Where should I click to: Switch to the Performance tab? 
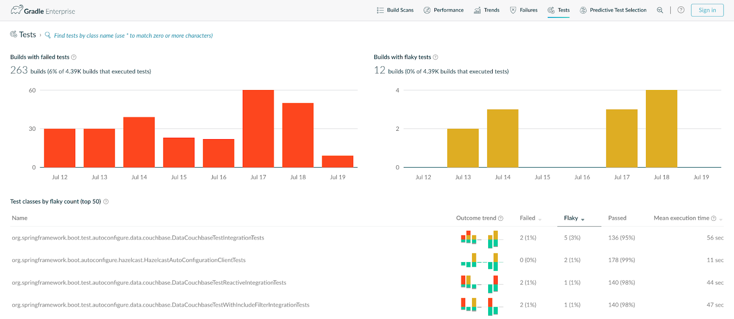pos(443,10)
